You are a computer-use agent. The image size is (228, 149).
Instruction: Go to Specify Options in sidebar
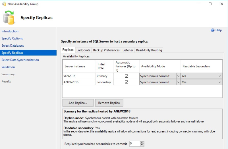(x=12, y=38)
